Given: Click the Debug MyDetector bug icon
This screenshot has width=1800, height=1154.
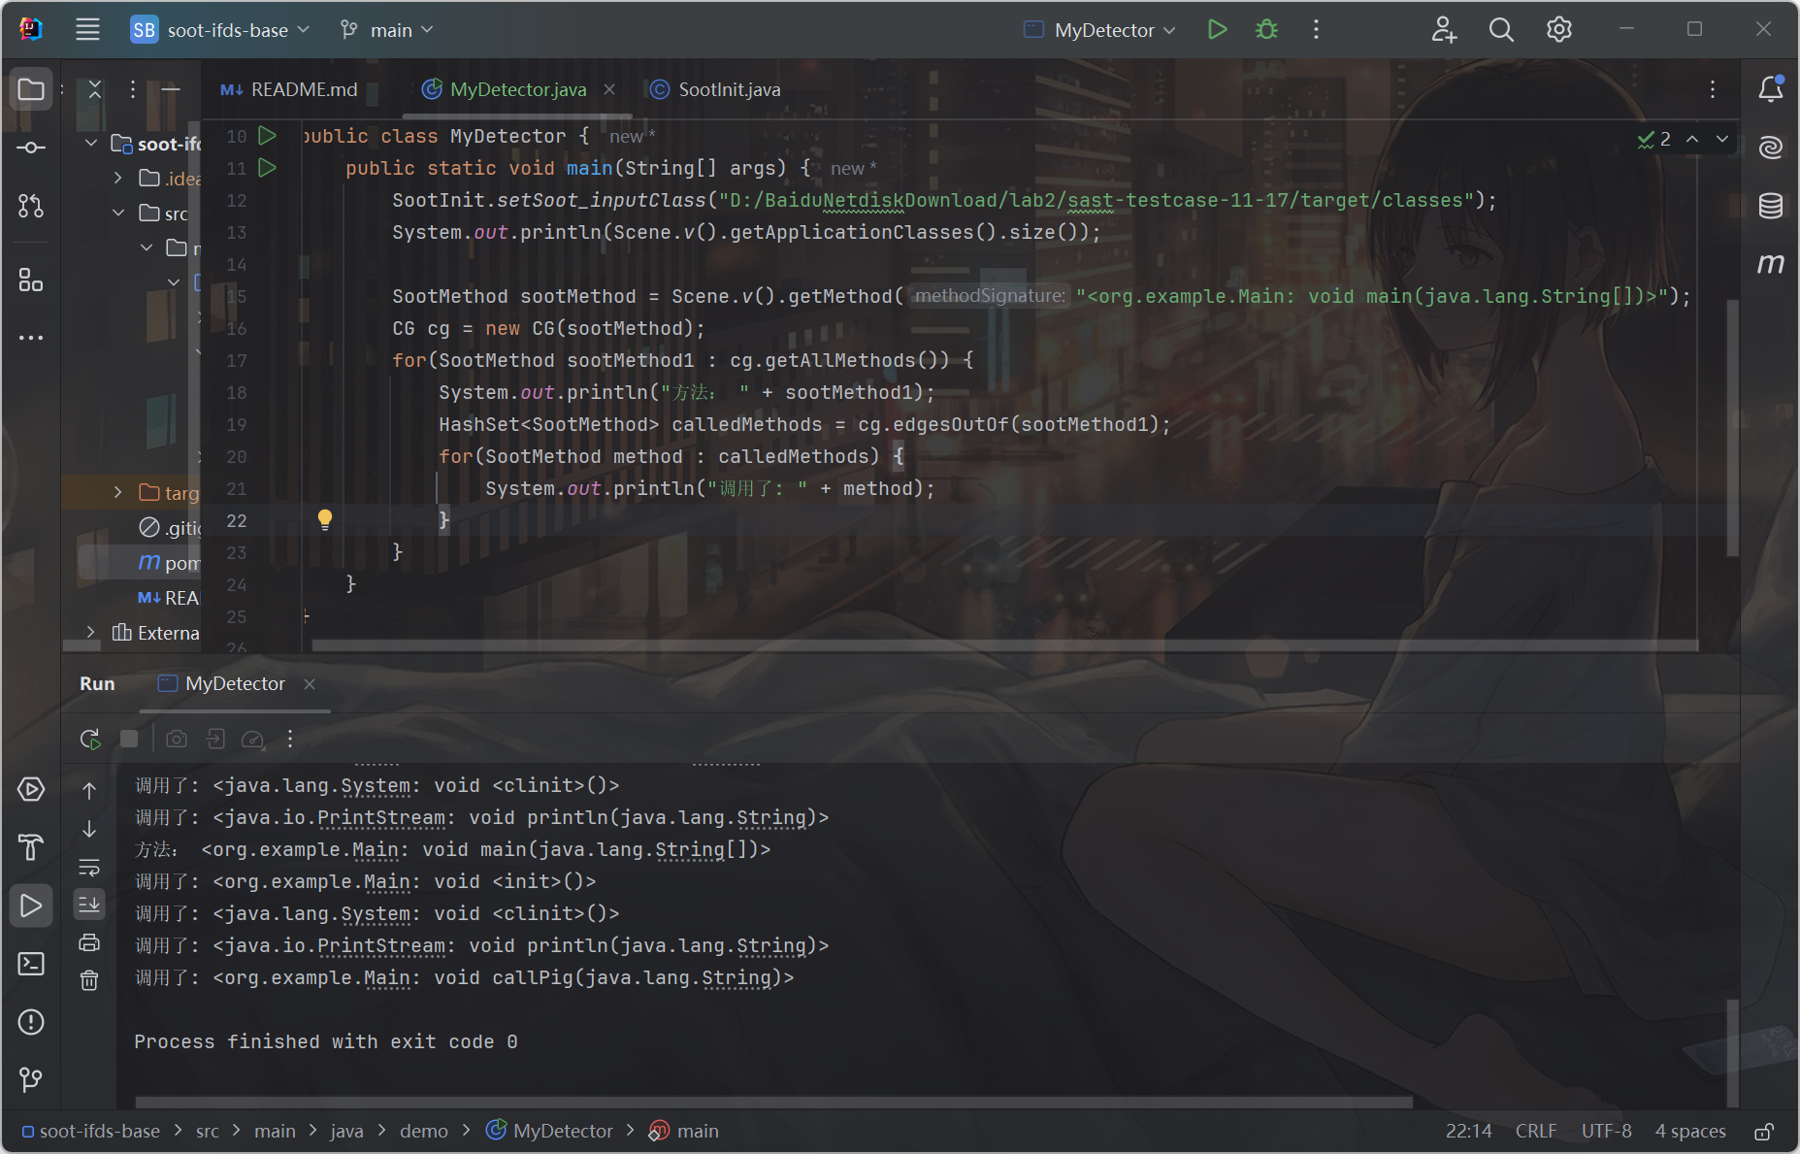Looking at the screenshot, I should pyautogui.click(x=1266, y=30).
